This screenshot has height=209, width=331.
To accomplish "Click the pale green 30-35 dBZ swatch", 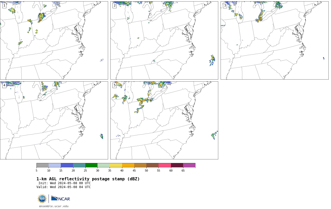I will coord(103,165).
